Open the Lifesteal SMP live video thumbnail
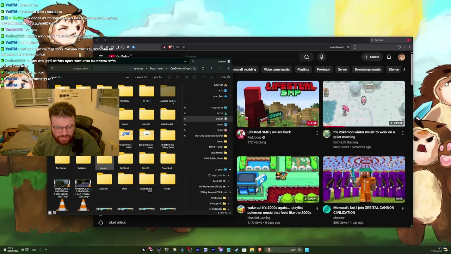The image size is (451, 254). pos(278,104)
